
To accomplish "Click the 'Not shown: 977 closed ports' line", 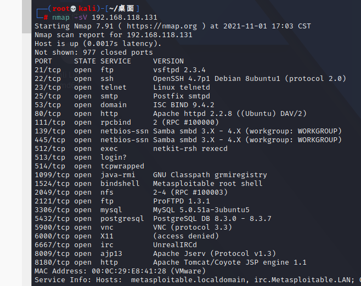I will pyautogui.click(x=94, y=52).
